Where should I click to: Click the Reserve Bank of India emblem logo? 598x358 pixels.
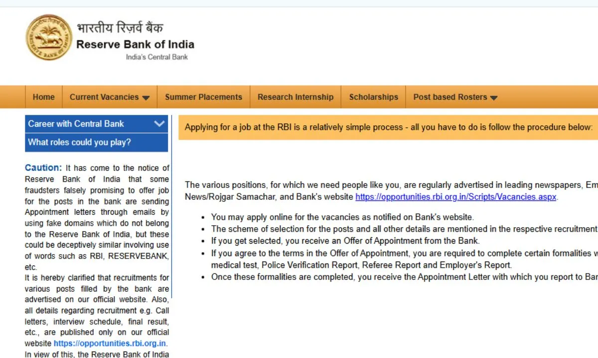pos(49,38)
